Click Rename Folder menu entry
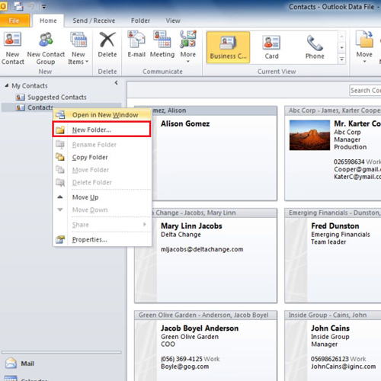The image size is (381, 381). (x=102, y=145)
